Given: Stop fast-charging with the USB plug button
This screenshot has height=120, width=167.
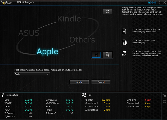Looking at the screenshot, I should (x=107, y=54).
